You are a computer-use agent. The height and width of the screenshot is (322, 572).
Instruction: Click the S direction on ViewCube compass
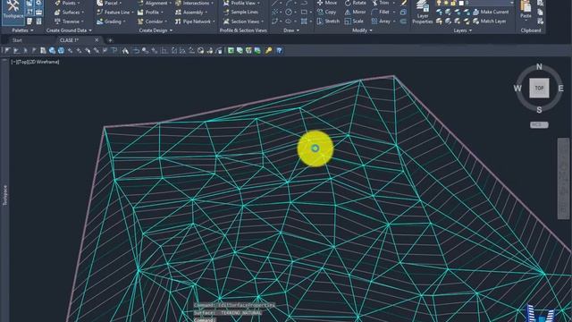[x=539, y=109]
